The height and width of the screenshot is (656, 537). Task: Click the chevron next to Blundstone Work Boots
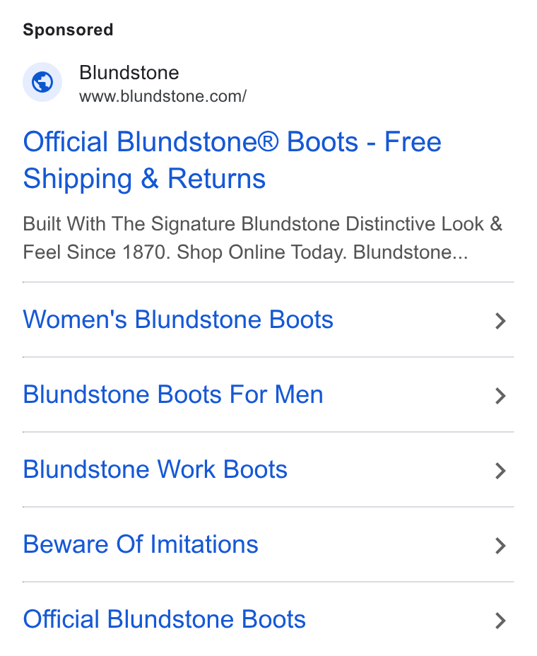tap(501, 471)
